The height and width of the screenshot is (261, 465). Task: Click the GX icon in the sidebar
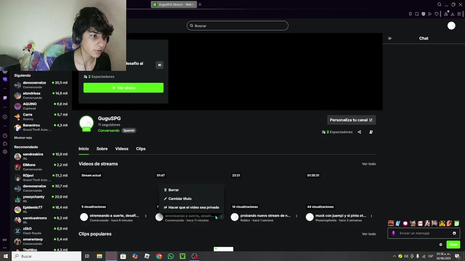click(5, 240)
